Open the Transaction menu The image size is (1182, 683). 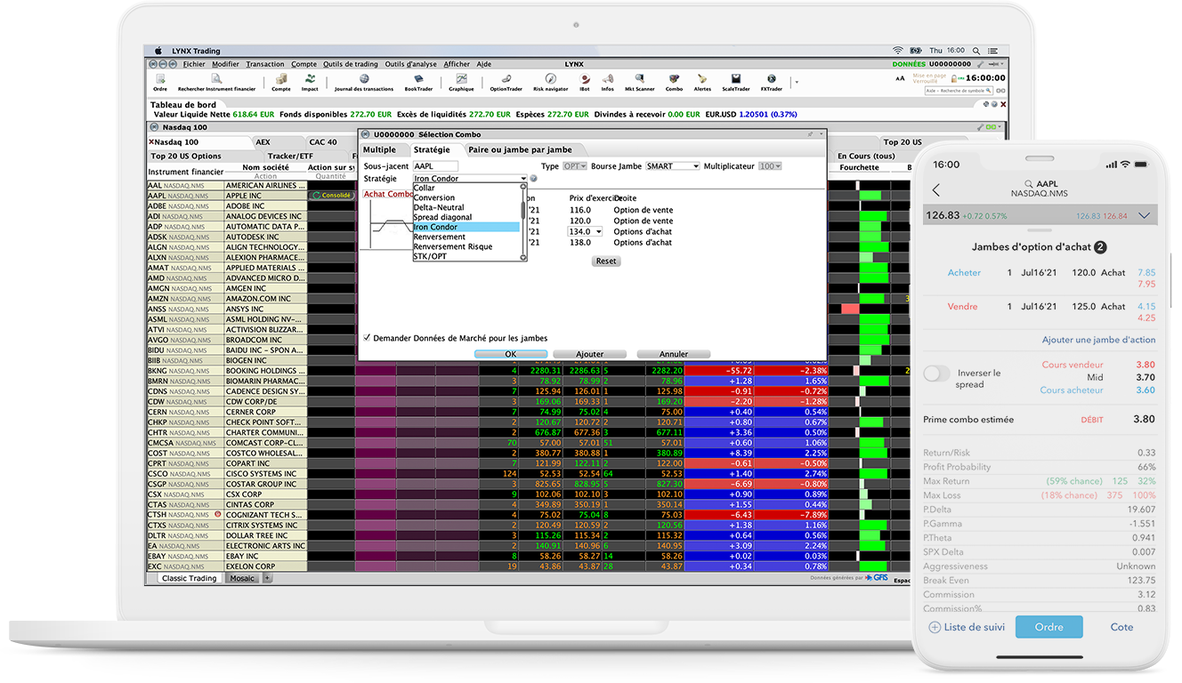(x=265, y=64)
